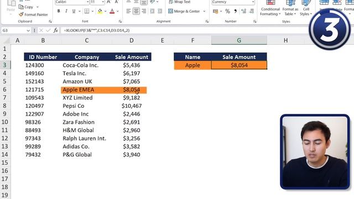Toggle Wrap Text
Image resolution: width=354 pixels, height=199 pixels.
[x=180, y=2]
